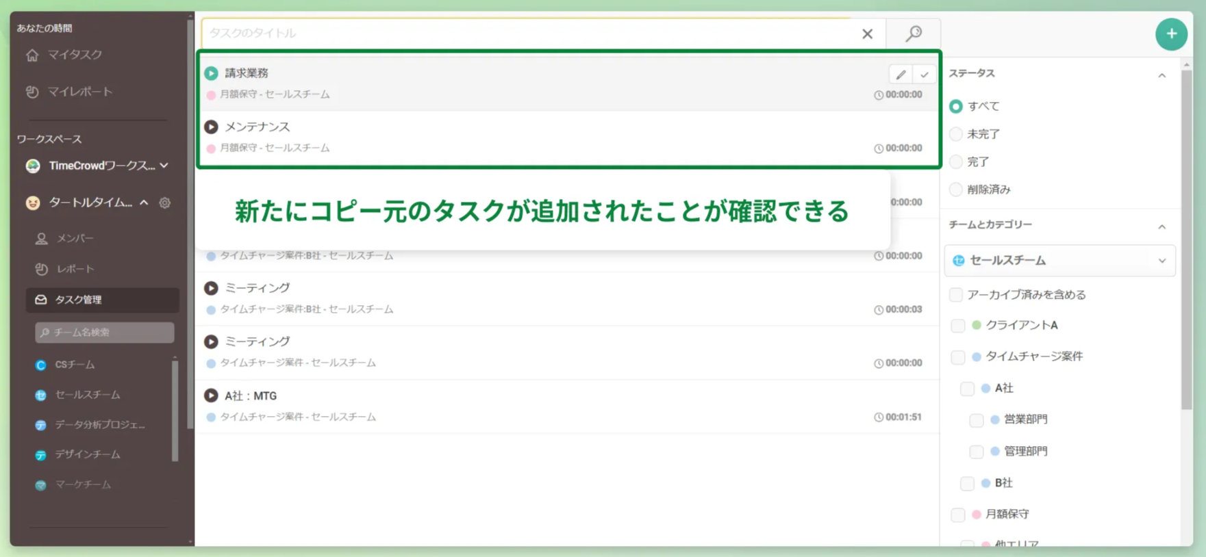Start timer for 請求業務 task

click(211, 73)
